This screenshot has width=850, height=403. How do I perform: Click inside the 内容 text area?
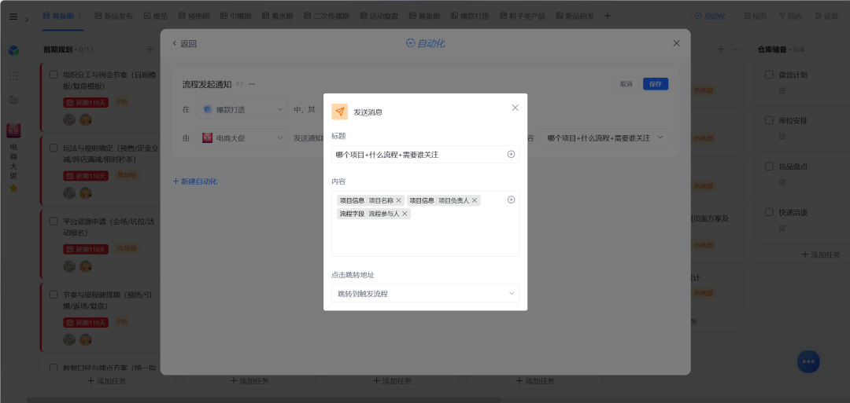coord(425,223)
